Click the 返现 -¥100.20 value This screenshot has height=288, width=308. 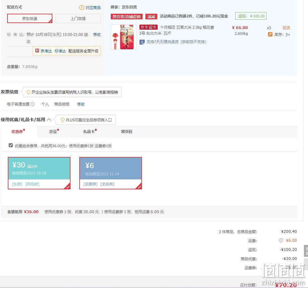click(x=288, y=249)
